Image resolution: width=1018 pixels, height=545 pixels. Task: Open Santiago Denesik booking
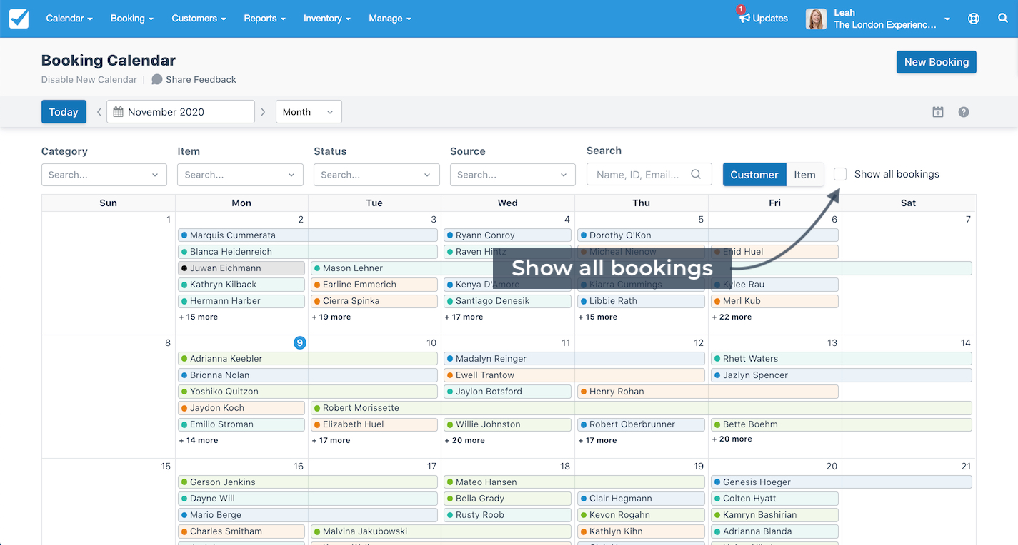coord(507,301)
